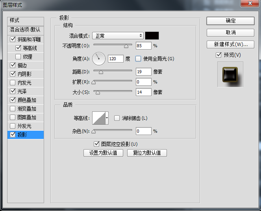
Task: Click 新建样式(W)... button
Action: click(x=230, y=44)
